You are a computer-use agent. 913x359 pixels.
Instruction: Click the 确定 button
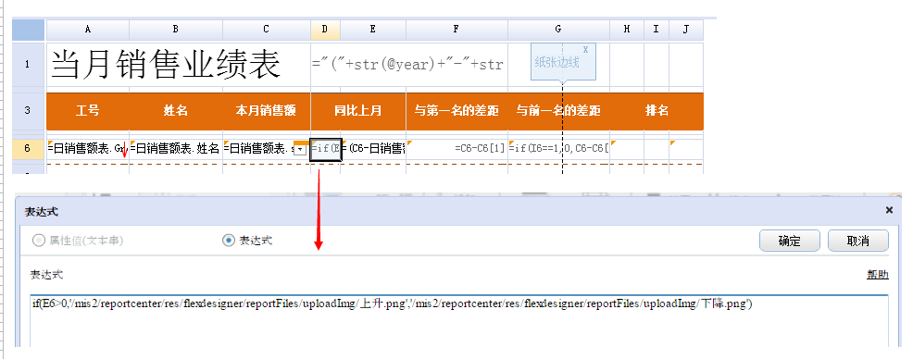[x=790, y=241]
